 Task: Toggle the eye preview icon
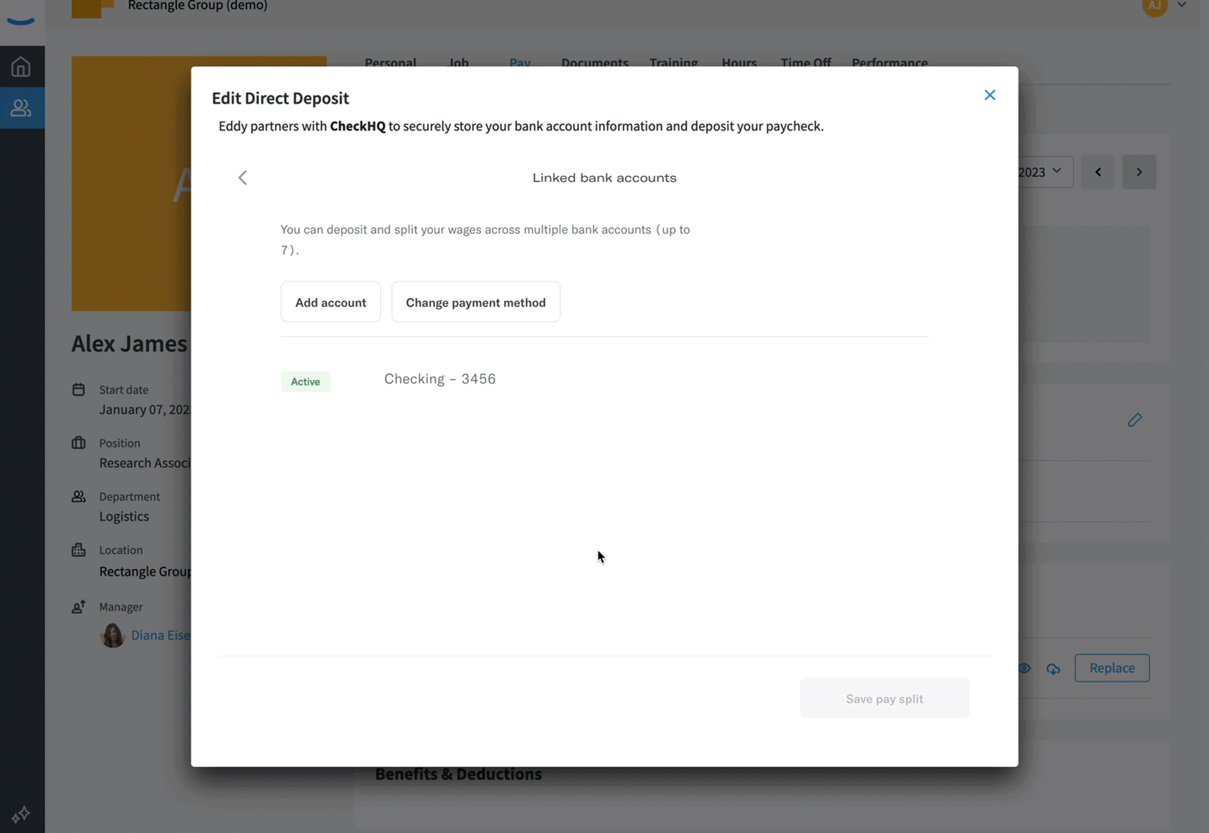[x=1025, y=668]
